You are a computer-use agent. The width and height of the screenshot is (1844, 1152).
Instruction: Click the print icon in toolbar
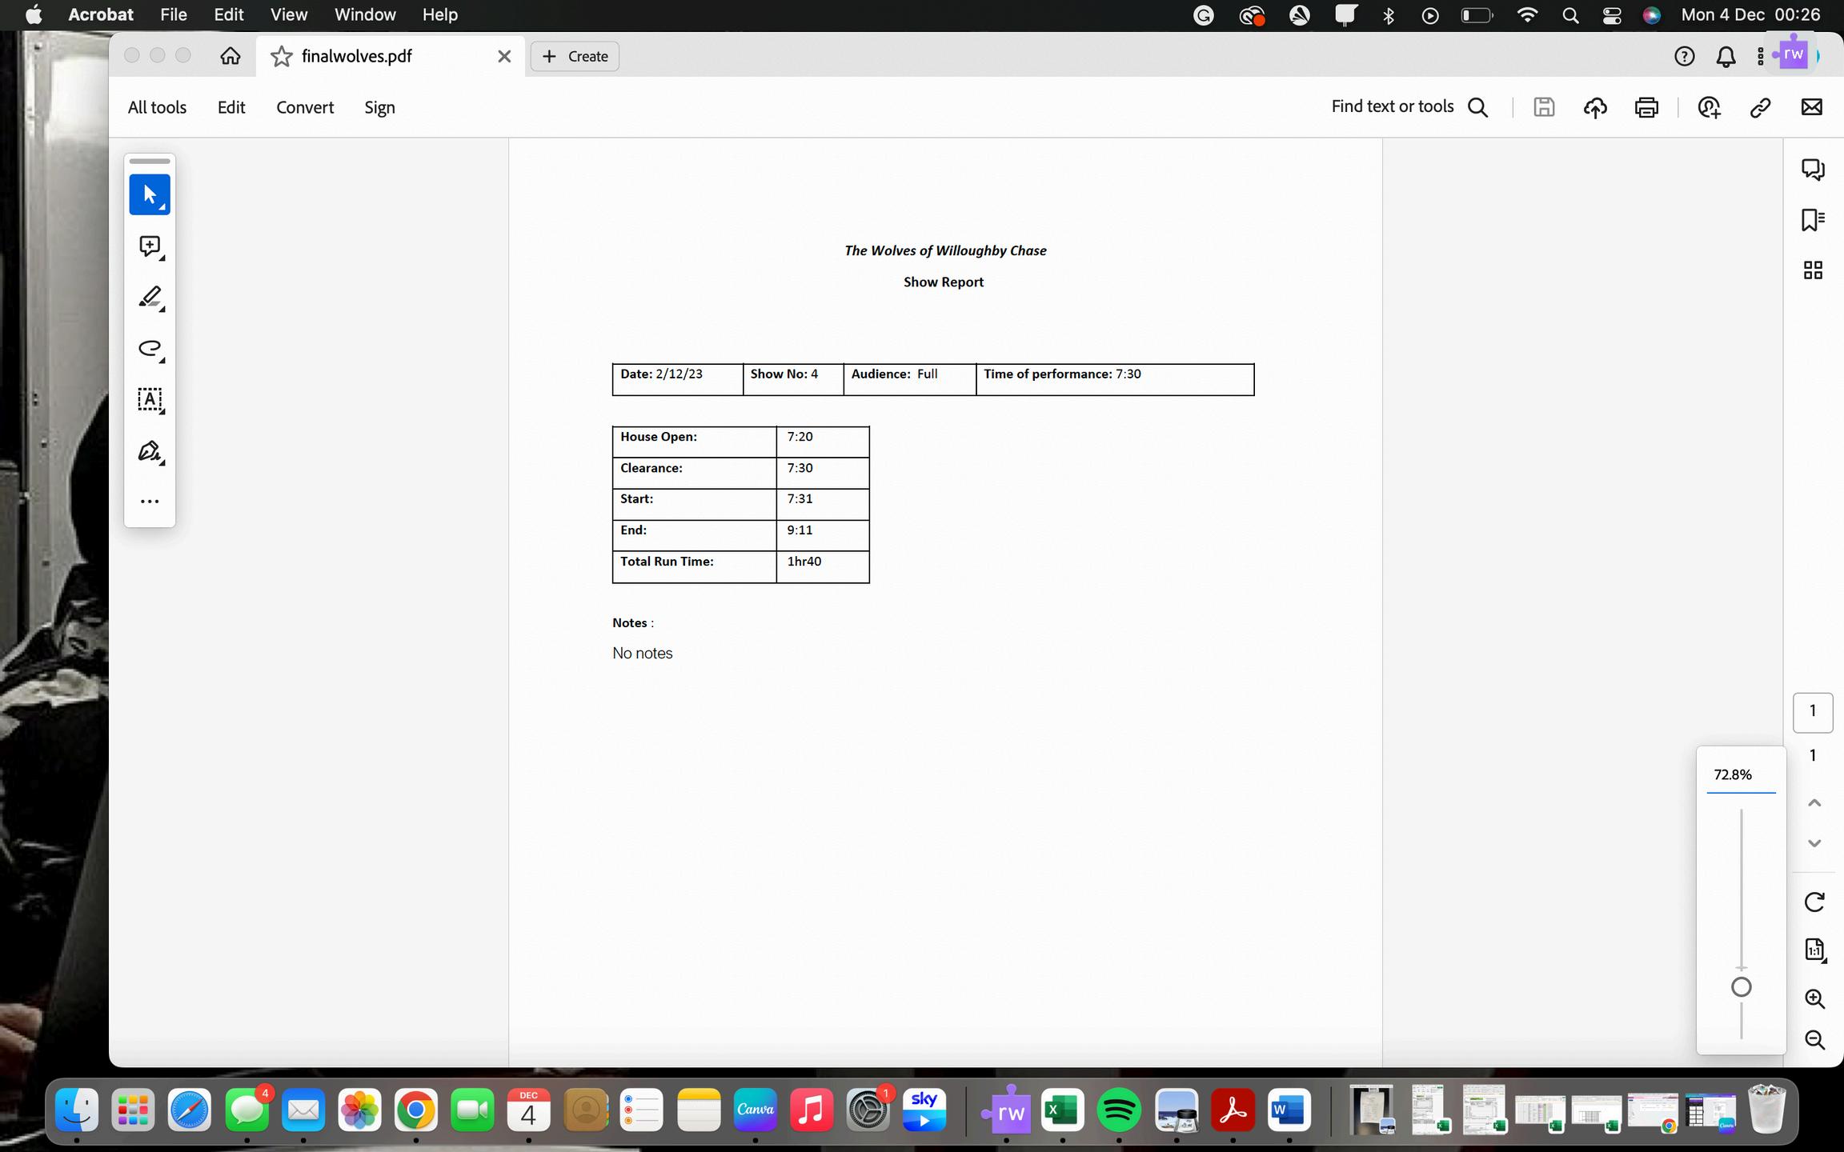coord(1646,107)
